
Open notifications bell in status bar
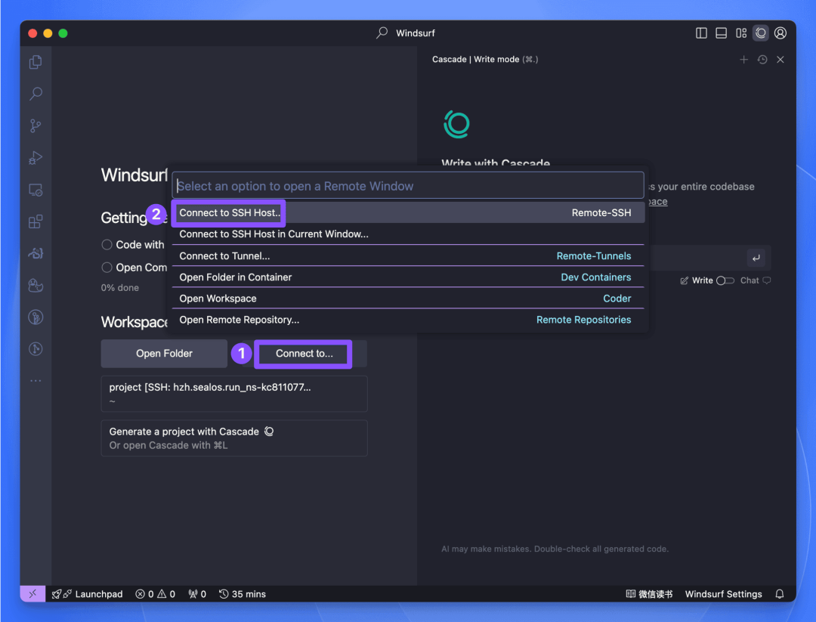point(780,594)
